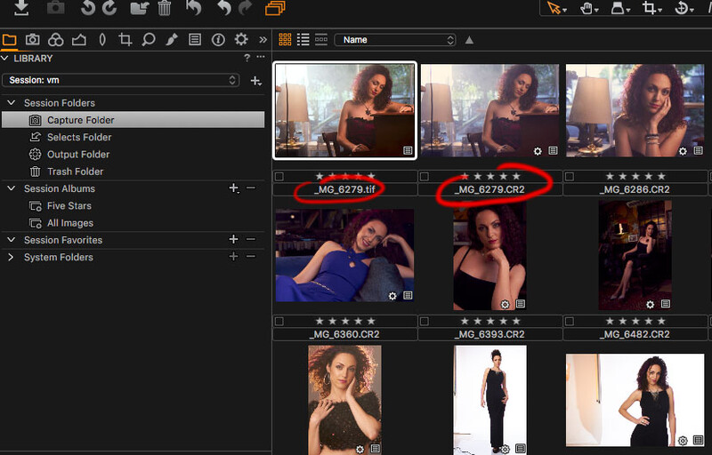Open the Lens correction tool tab
The height and width of the screenshot is (455, 712).
pos(102,40)
